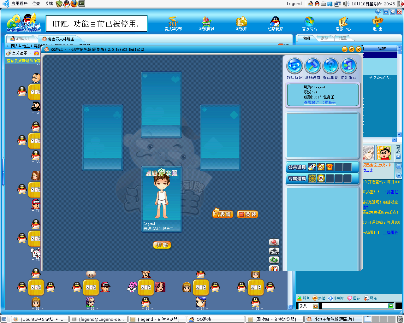
Task: Sort by the 家族 column header
Action: 382,48
